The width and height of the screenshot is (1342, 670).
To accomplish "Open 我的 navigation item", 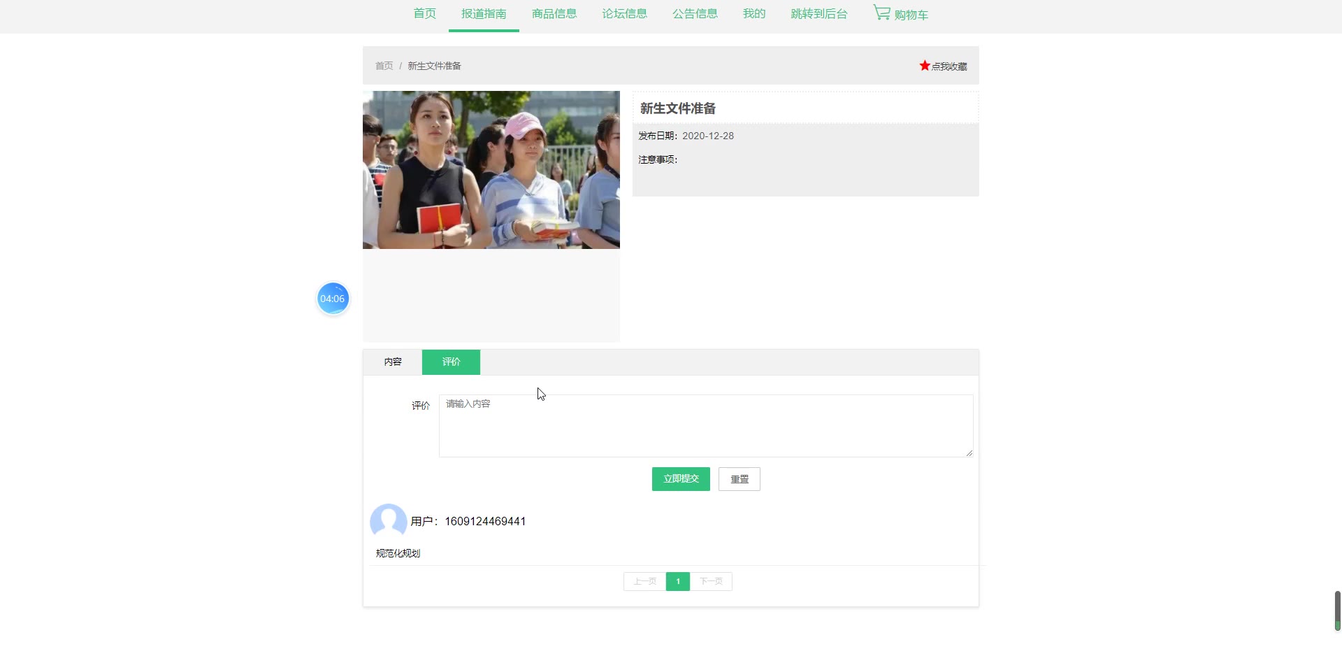I will (754, 14).
